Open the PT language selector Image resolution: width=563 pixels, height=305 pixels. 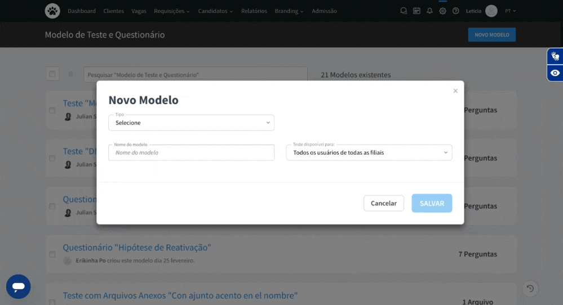coord(510,11)
